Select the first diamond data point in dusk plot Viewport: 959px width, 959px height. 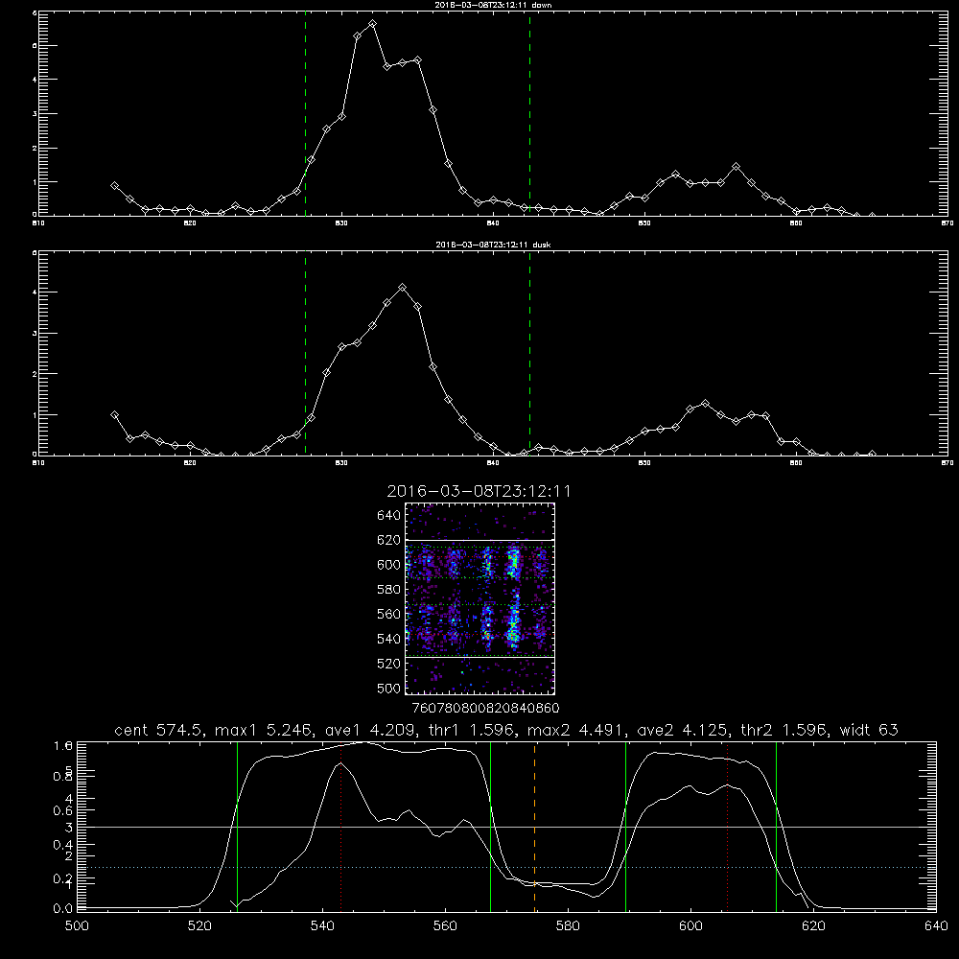(x=114, y=414)
